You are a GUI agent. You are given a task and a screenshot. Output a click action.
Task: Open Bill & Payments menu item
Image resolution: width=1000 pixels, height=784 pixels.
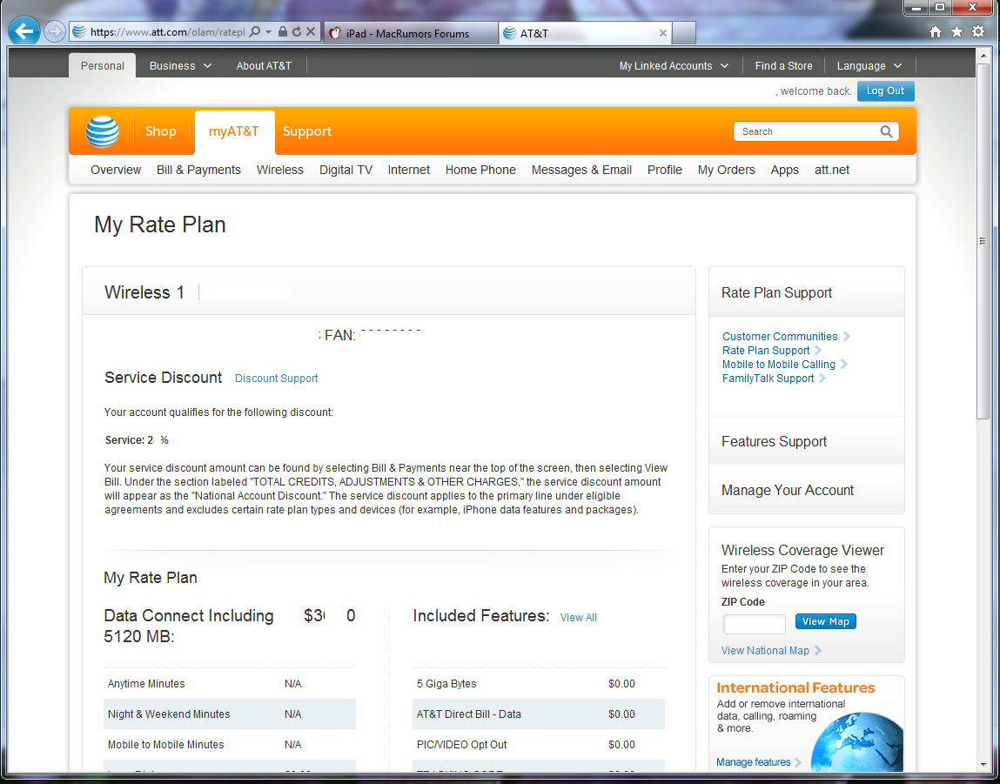tap(198, 170)
